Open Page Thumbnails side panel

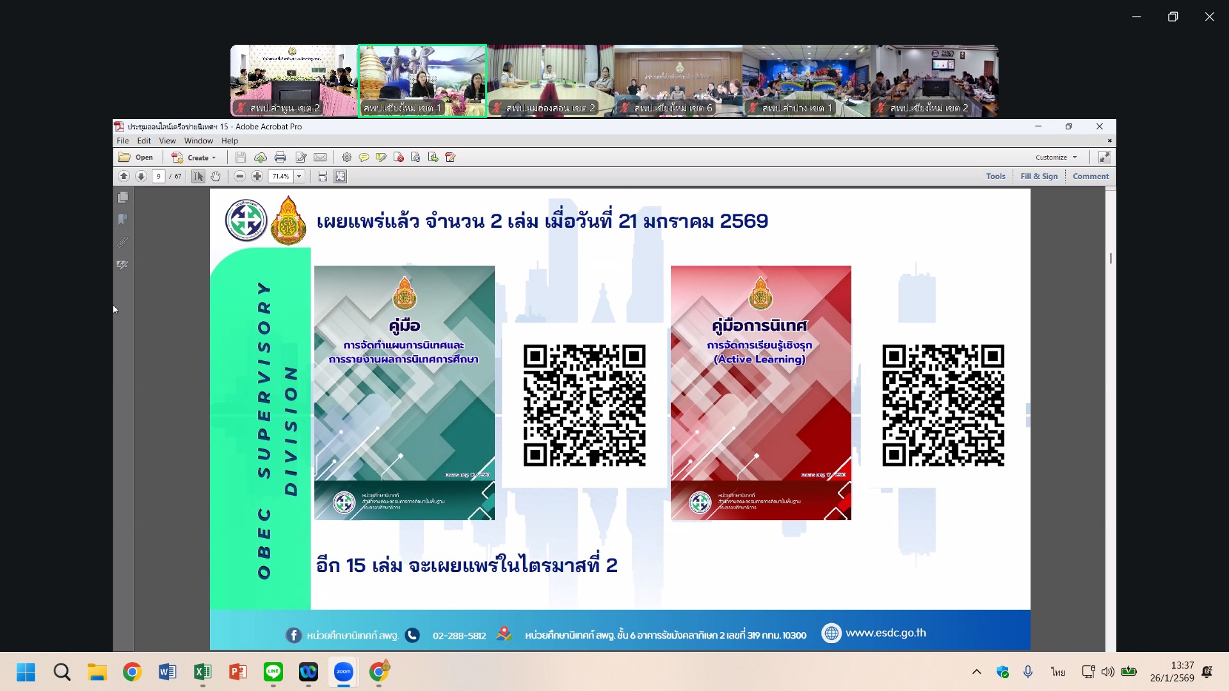123,198
